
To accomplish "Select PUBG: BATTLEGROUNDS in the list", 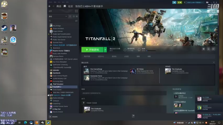I will (61, 34).
